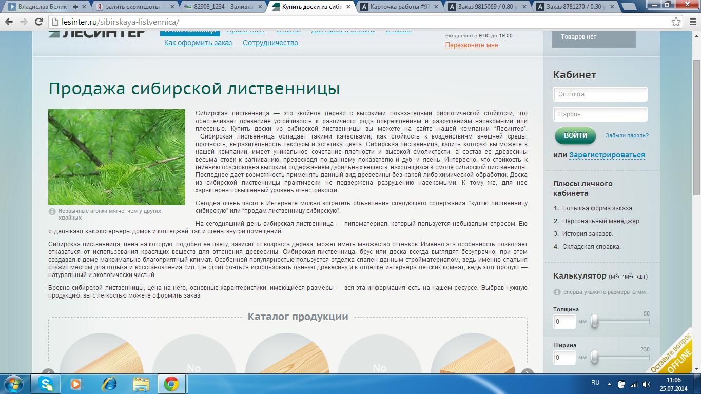Open the Windows Start menu
The width and height of the screenshot is (701, 394).
13,384
